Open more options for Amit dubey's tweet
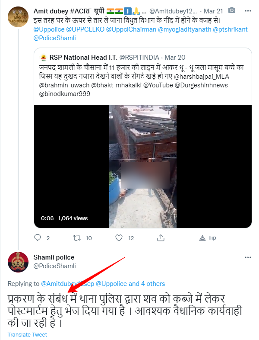The height and width of the screenshot is (340, 259). click(x=248, y=10)
